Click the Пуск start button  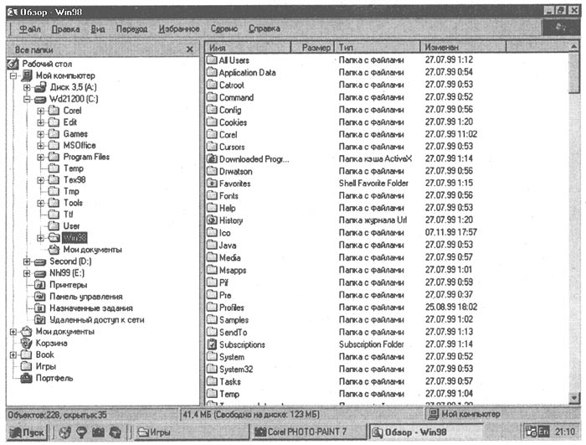pyautogui.click(x=27, y=432)
